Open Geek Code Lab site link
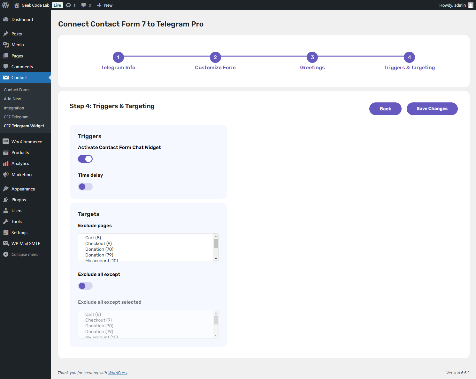 (35, 5)
